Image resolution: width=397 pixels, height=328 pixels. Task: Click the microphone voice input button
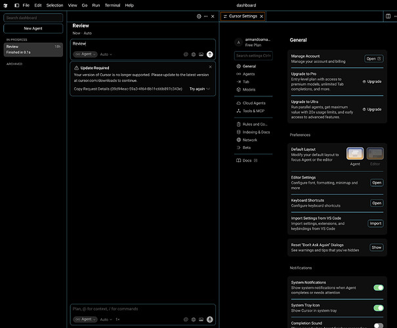[x=209, y=319]
